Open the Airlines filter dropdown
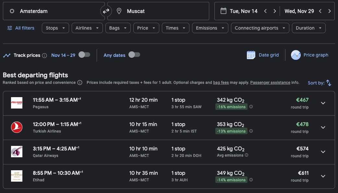The height and width of the screenshot is (193, 338). pyautogui.click(x=87, y=28)
